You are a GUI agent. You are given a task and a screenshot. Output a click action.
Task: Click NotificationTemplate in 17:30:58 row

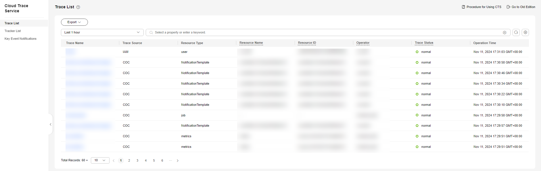pyautogui.click(x=195, y=62)
